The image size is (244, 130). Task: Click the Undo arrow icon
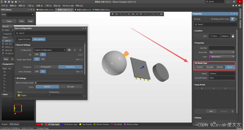point(19,2)
